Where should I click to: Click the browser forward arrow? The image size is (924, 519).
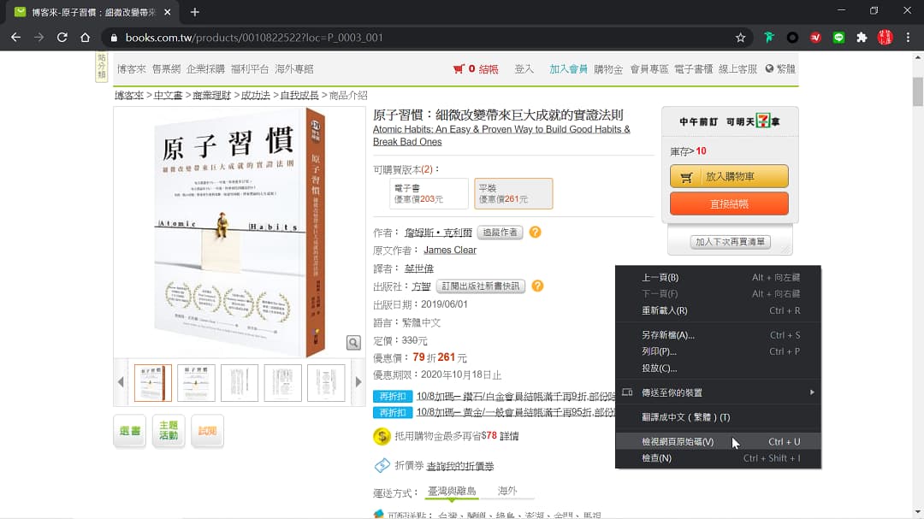38,37
